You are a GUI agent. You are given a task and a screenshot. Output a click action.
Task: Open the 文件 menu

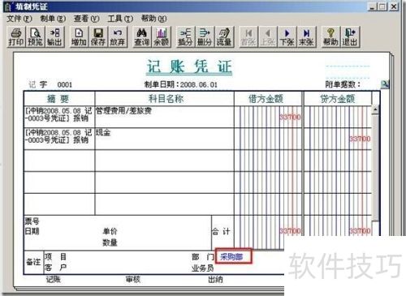pyautogui.click(x=19, y=19)
